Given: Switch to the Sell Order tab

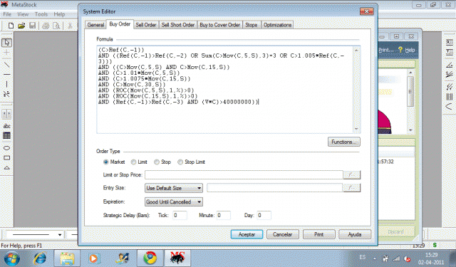Looking at the screenshot, I should [145, 25].
